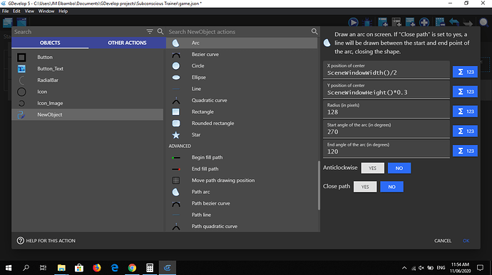Set Anticlockwise to Yes
The image size is (492, 275).
(372, 168)
